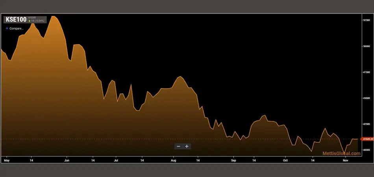Click the 47500 price axis label
The height and width of the screenshot is (177, 374).
[367, 72]
